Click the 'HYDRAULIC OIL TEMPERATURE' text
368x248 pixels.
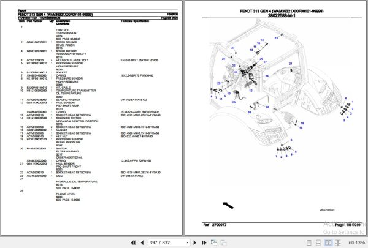point(77,182)
